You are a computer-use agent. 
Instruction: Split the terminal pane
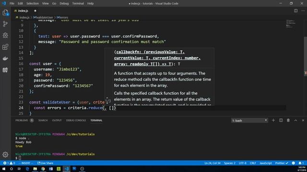click(281, 120)
